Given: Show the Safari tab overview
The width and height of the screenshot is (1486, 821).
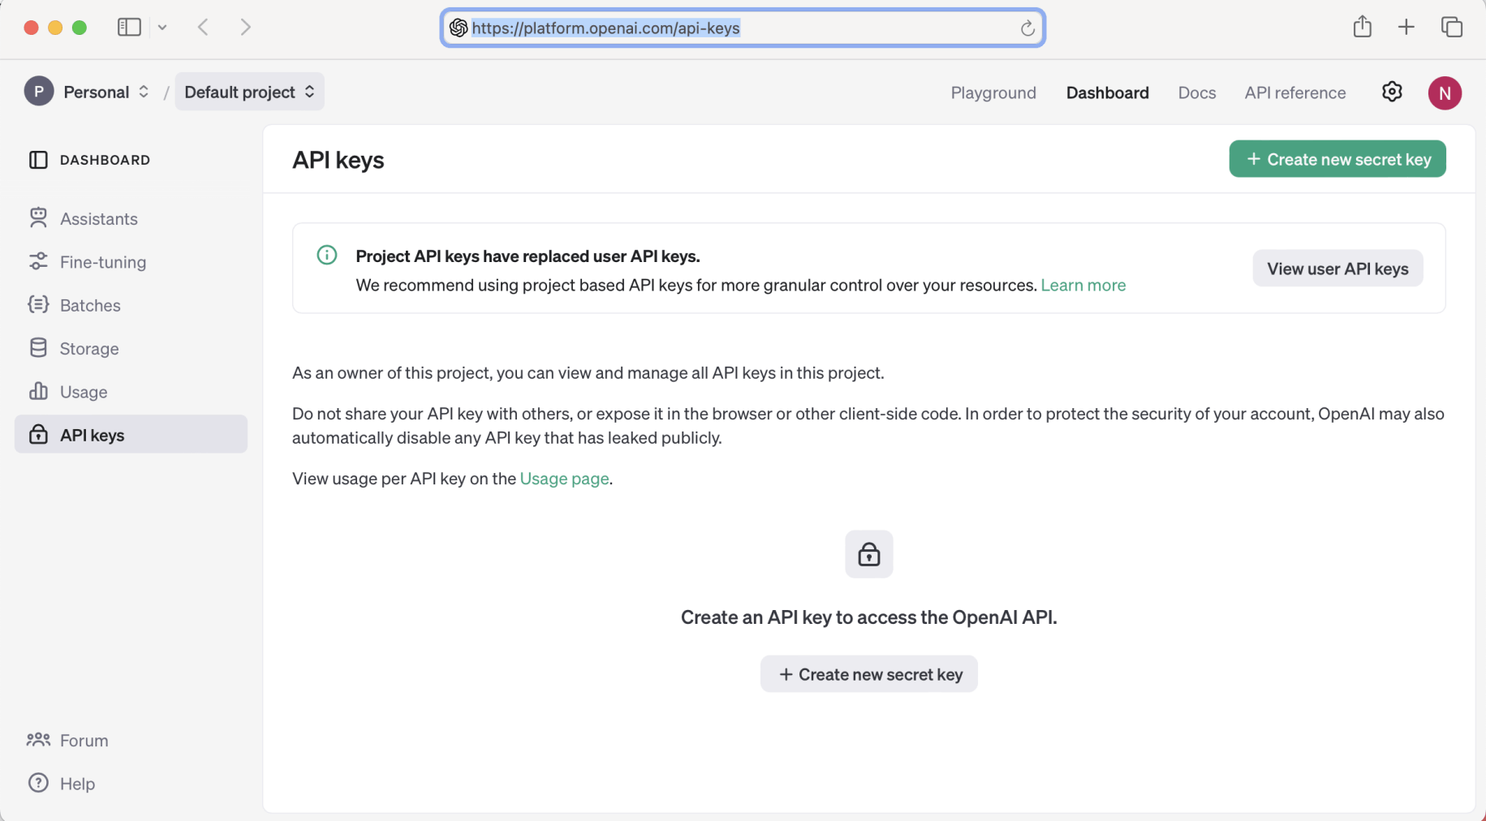Looking at the screenshot, I should (1451, 27).
